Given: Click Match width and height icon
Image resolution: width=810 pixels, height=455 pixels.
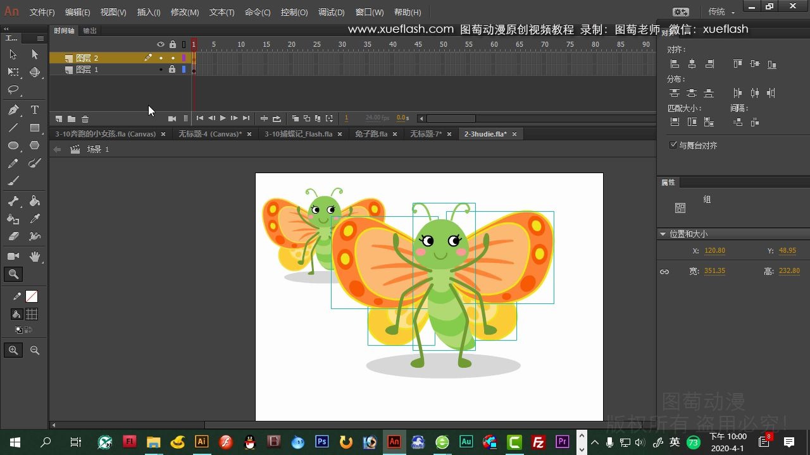Looking at the screenshot, I should click(x=709, y=122).
